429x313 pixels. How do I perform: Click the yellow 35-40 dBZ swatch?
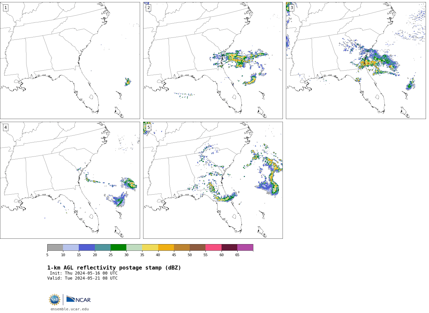click(150, 247)
